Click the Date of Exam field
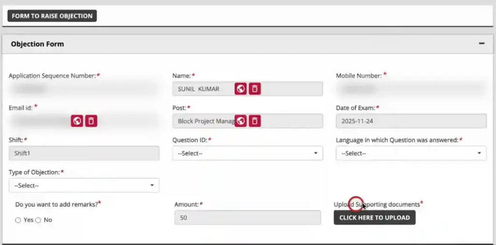Screen dimensions: 496x245 click(x=411, y=121)
